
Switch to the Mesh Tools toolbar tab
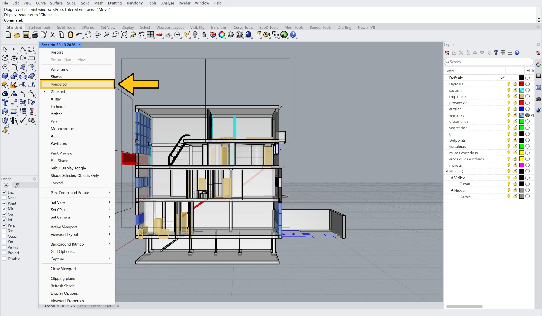[294, 27]
